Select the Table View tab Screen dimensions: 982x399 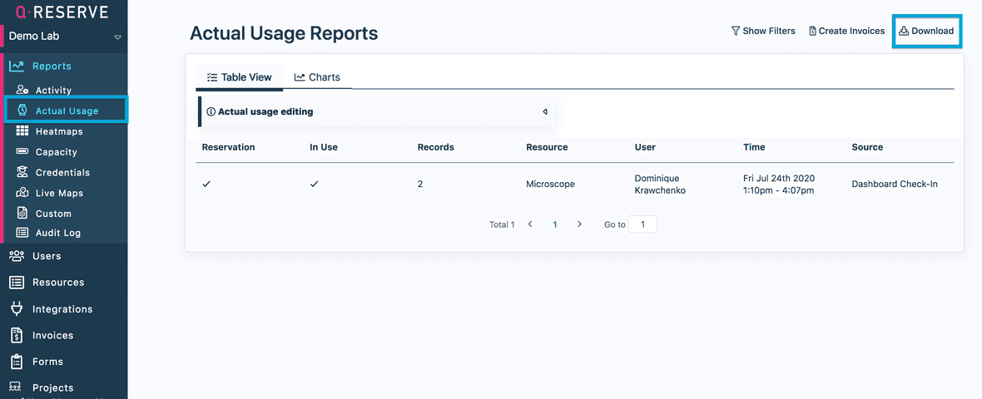pyautogui.click(x=239, y=77)
